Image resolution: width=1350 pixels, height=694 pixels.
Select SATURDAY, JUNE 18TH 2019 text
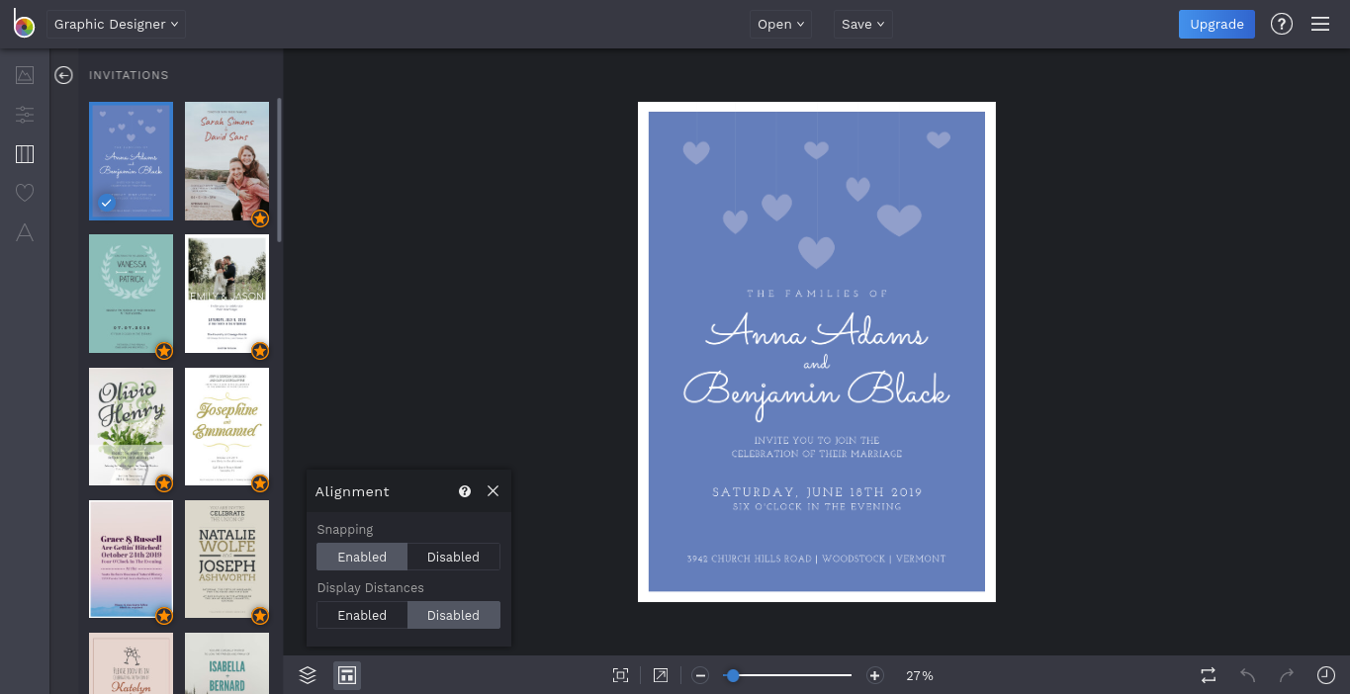pyautogui.click(x=817, y=492)
